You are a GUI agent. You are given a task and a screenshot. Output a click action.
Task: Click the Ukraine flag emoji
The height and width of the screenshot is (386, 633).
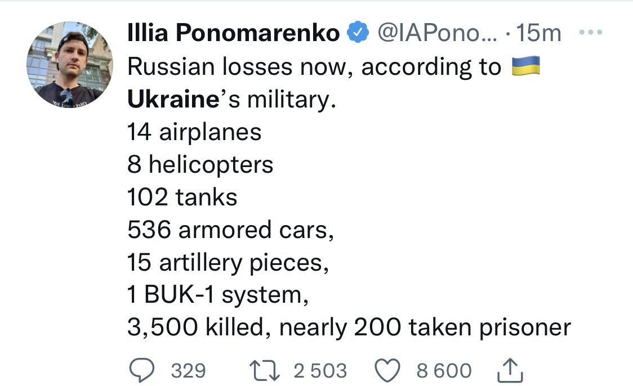[x=525, y=68]
